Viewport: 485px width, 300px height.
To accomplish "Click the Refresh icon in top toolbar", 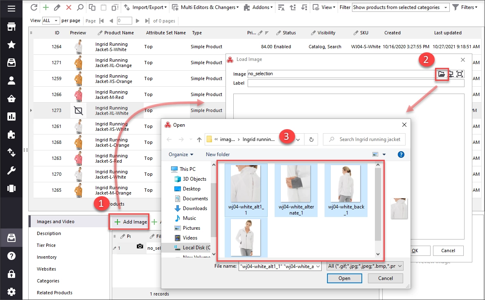I will click(x=34, y=7).
